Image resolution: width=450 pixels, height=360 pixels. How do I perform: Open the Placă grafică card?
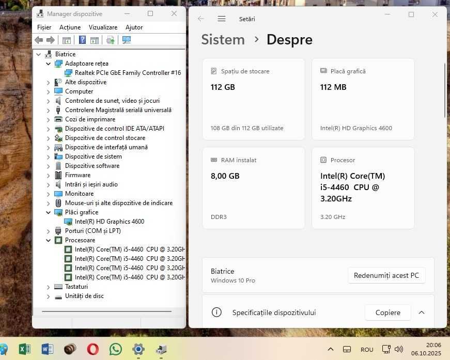(x=363, y=99)
